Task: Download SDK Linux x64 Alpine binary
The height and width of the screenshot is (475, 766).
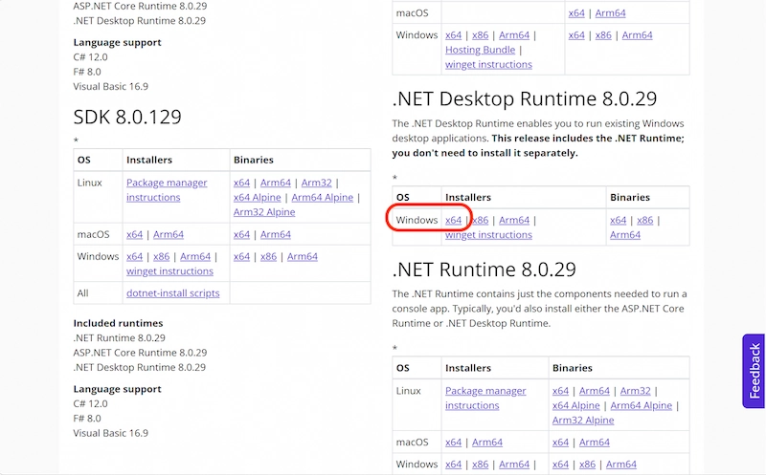Action: 257,197
